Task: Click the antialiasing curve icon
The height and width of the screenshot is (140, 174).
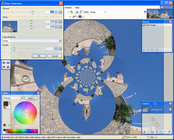Action: tap(74, 17)
